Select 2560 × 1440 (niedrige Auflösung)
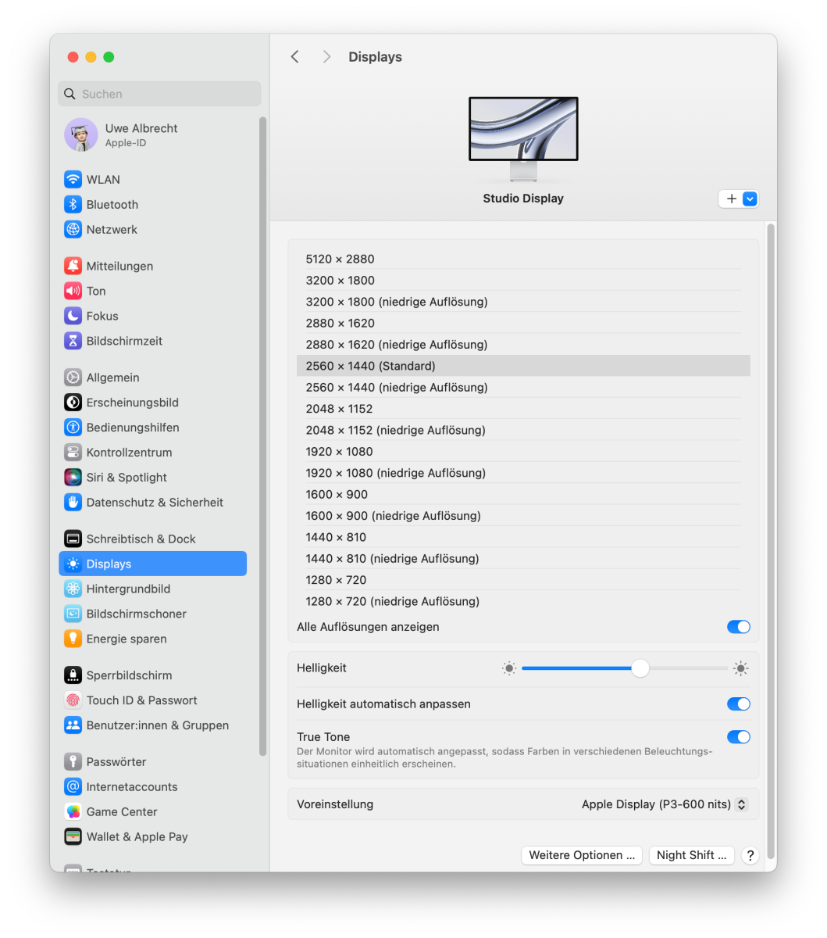The height and width of the screenshot is (938, 827). click(x=523, y=388)
